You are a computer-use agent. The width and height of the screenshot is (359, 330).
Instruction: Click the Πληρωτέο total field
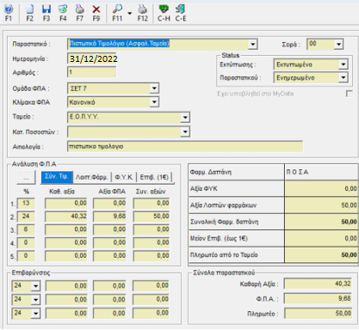coord(318,314)
